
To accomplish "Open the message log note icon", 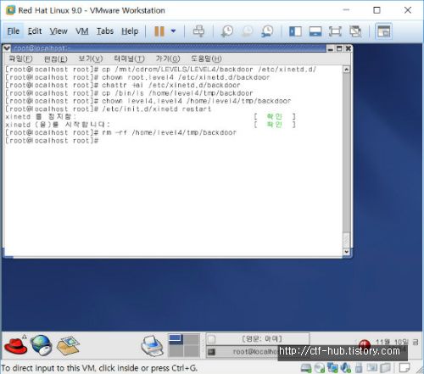I will [404, 368].
